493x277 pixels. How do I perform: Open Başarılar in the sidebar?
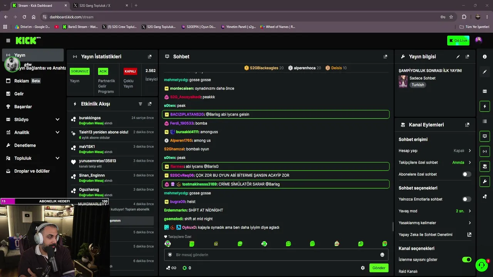(33, 107)
